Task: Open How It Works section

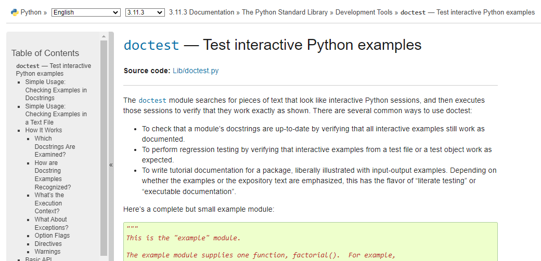Action: 44,130
